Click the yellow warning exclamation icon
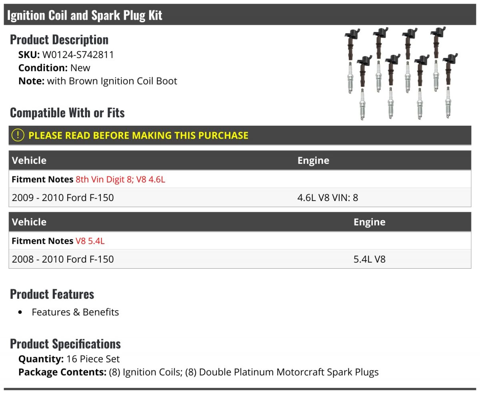 pos(18,135)
